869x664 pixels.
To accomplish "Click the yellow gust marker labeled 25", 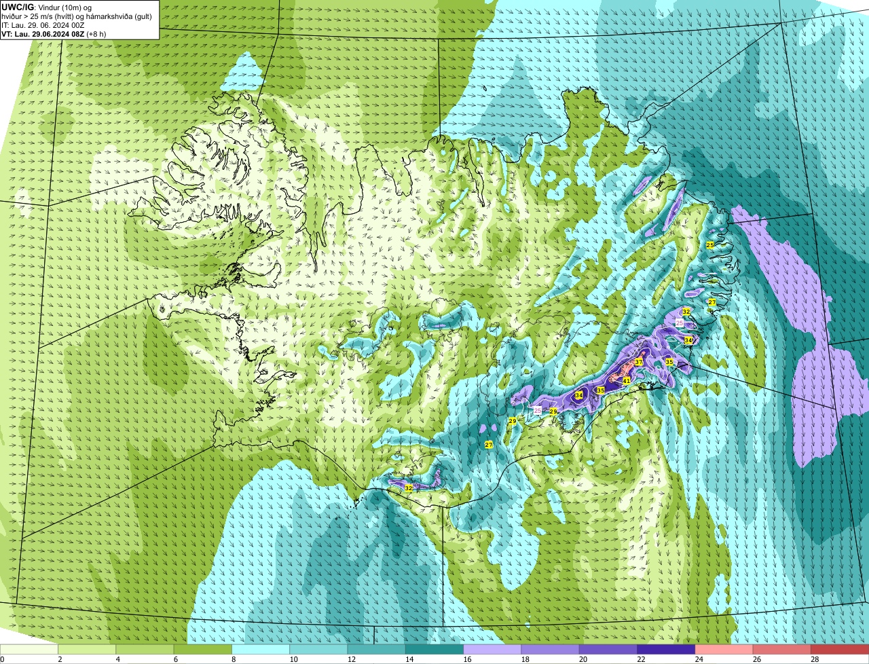I will click(x=710, y=245).
